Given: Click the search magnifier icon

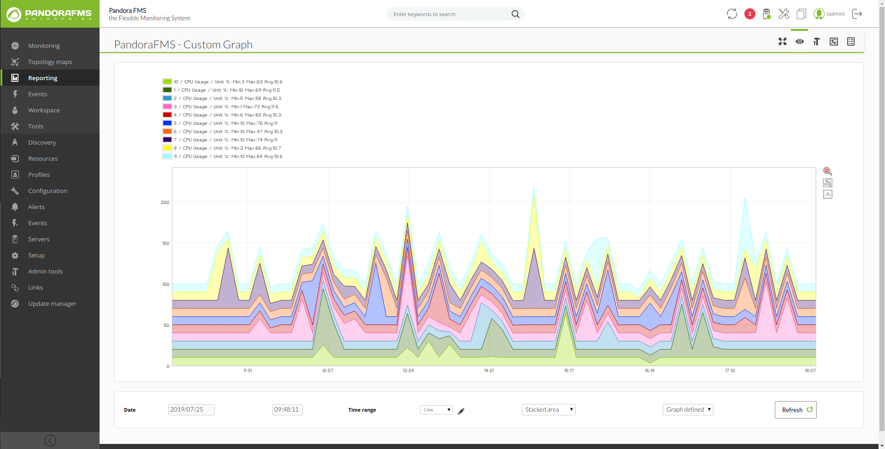Looking at the screenshot, I should tap(515, 14).
